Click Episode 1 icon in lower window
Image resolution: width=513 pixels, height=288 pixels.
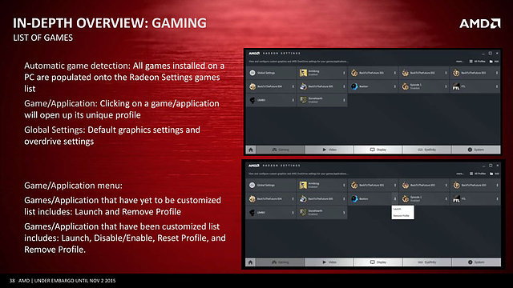click(x=406, y=199)
